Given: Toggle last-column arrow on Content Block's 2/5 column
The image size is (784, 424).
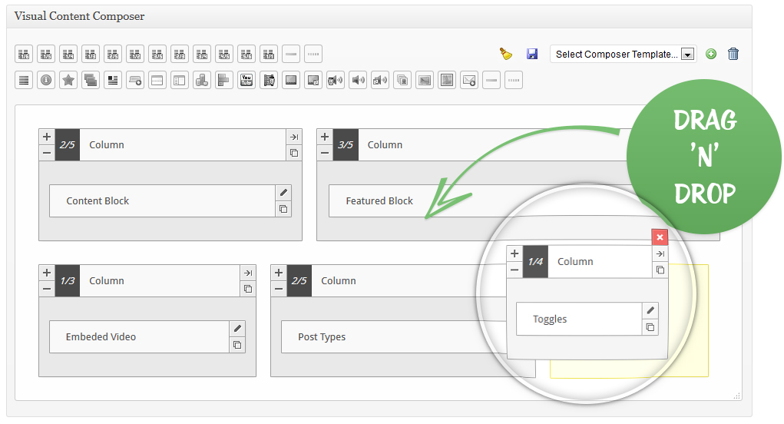Looking at the screenshot, I should [x=293, y=137].
